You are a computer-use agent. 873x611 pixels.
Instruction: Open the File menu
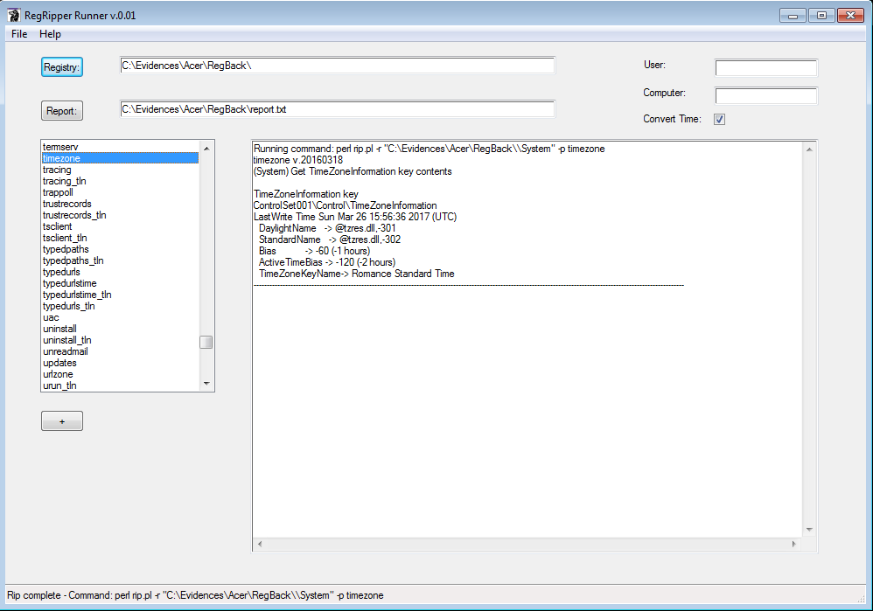19,34
